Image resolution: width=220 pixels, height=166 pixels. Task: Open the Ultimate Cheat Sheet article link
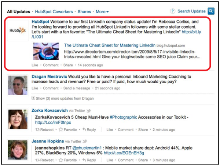point(110,45)
